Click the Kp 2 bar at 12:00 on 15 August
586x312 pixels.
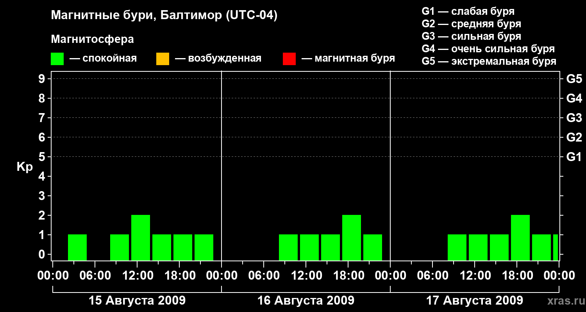pos(141,238)
